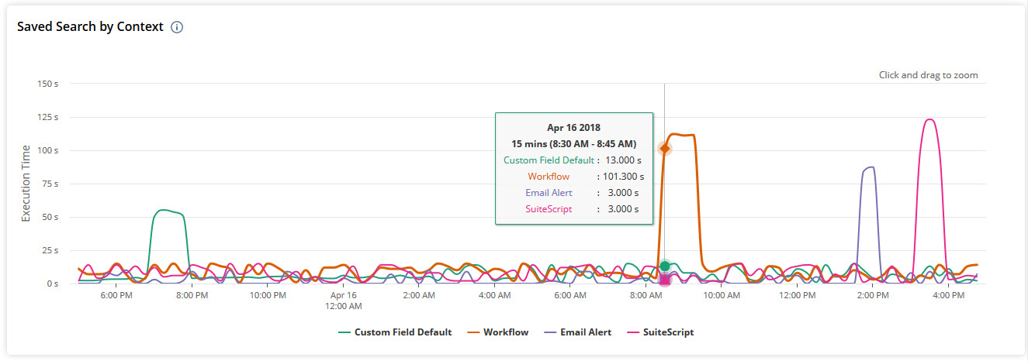Click the 100 s y-axis label
Viewport: 1028px width, 361px height.
(x=48, y=150)
